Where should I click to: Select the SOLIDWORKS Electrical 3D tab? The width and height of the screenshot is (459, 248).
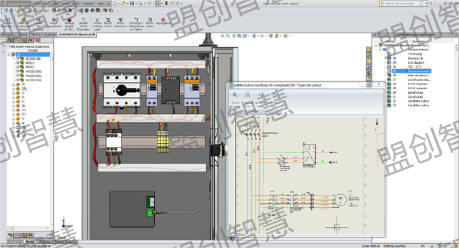coord(77,34)
